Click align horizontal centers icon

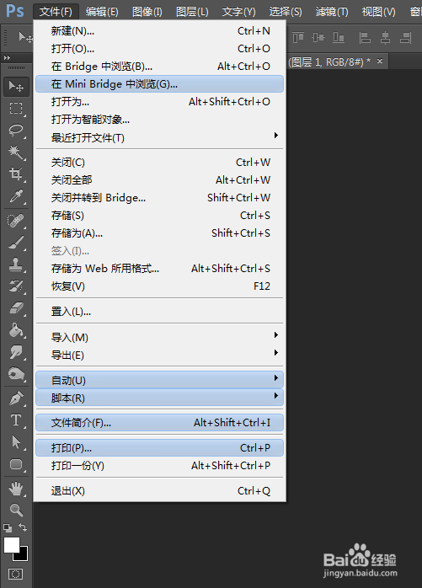(x=385, y=38)
